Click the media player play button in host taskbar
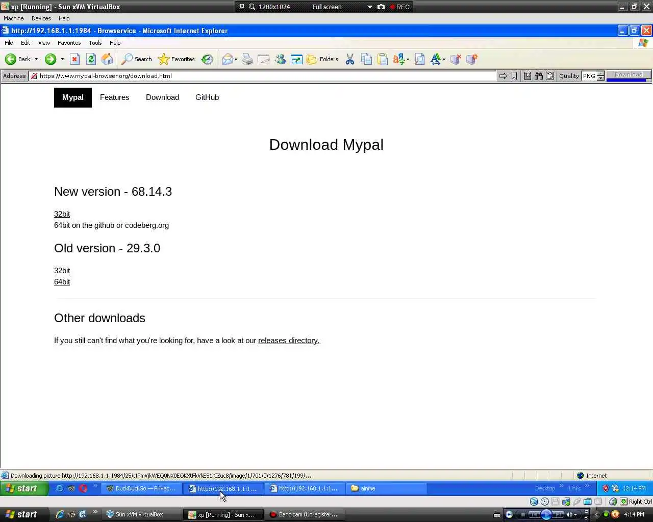Screen dimensions: 653x522 546,514
